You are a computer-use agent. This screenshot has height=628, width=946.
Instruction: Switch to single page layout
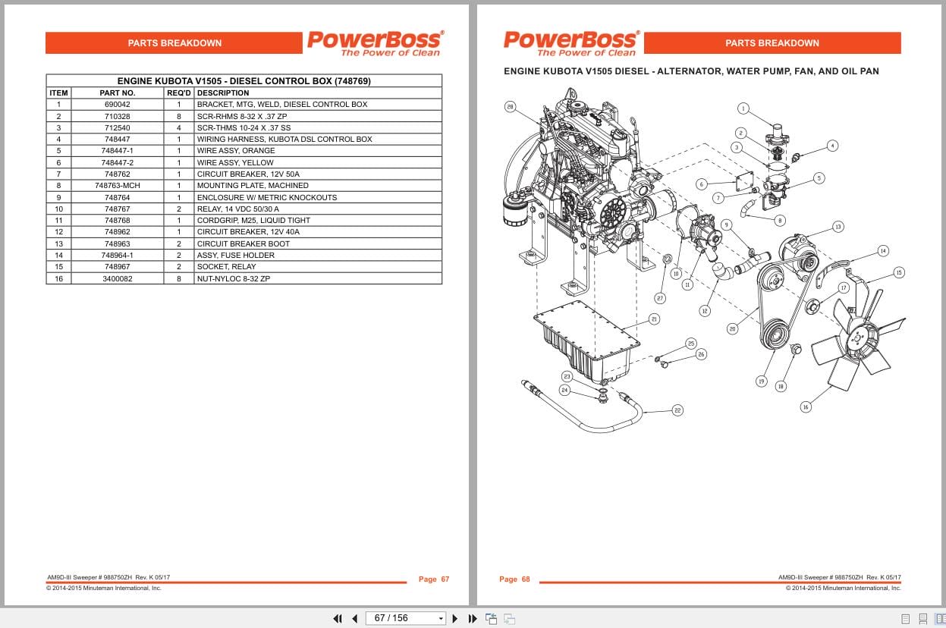pos(905,619)
